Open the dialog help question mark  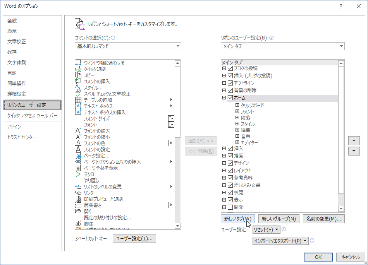pyautogui.click(x=341, y=6)
